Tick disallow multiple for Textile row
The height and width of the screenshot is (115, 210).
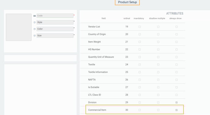click(x=158, y=65)
